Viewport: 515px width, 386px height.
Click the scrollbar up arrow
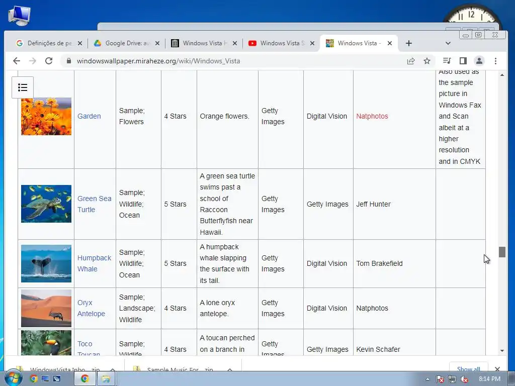click(x=502, y=75)
